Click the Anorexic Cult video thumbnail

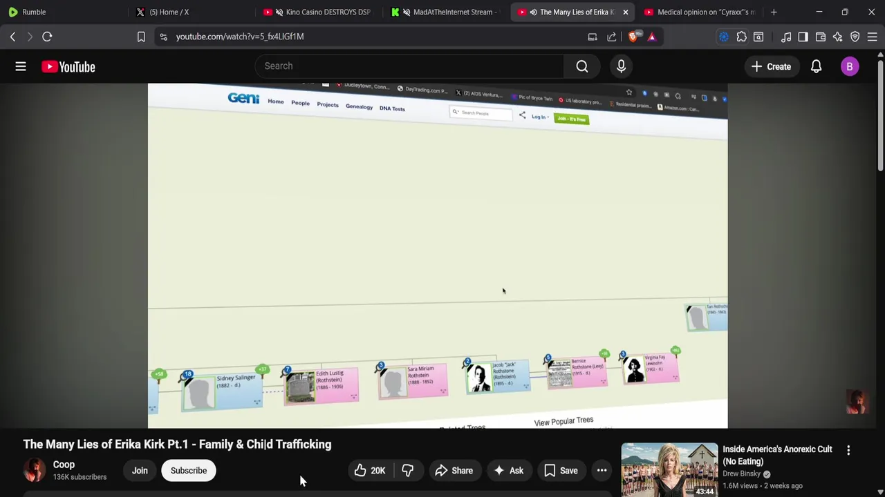[669, 470]
